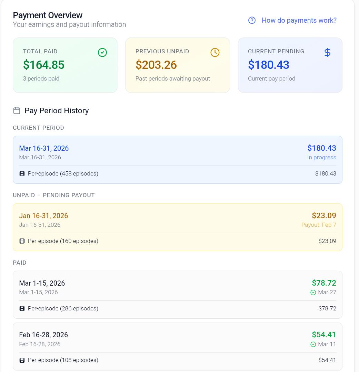Click the 'Current pay period' caption

pos(271,78)
